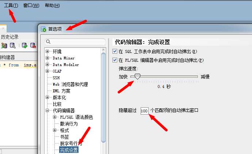Select the 完成设置 tree item

tap(69, 150)
